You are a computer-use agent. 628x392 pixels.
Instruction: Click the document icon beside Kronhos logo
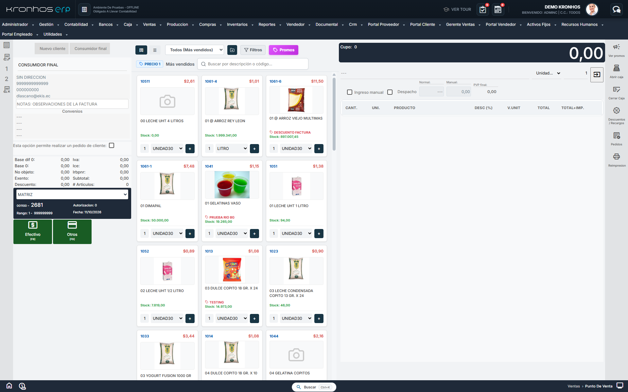click(84, 9)
